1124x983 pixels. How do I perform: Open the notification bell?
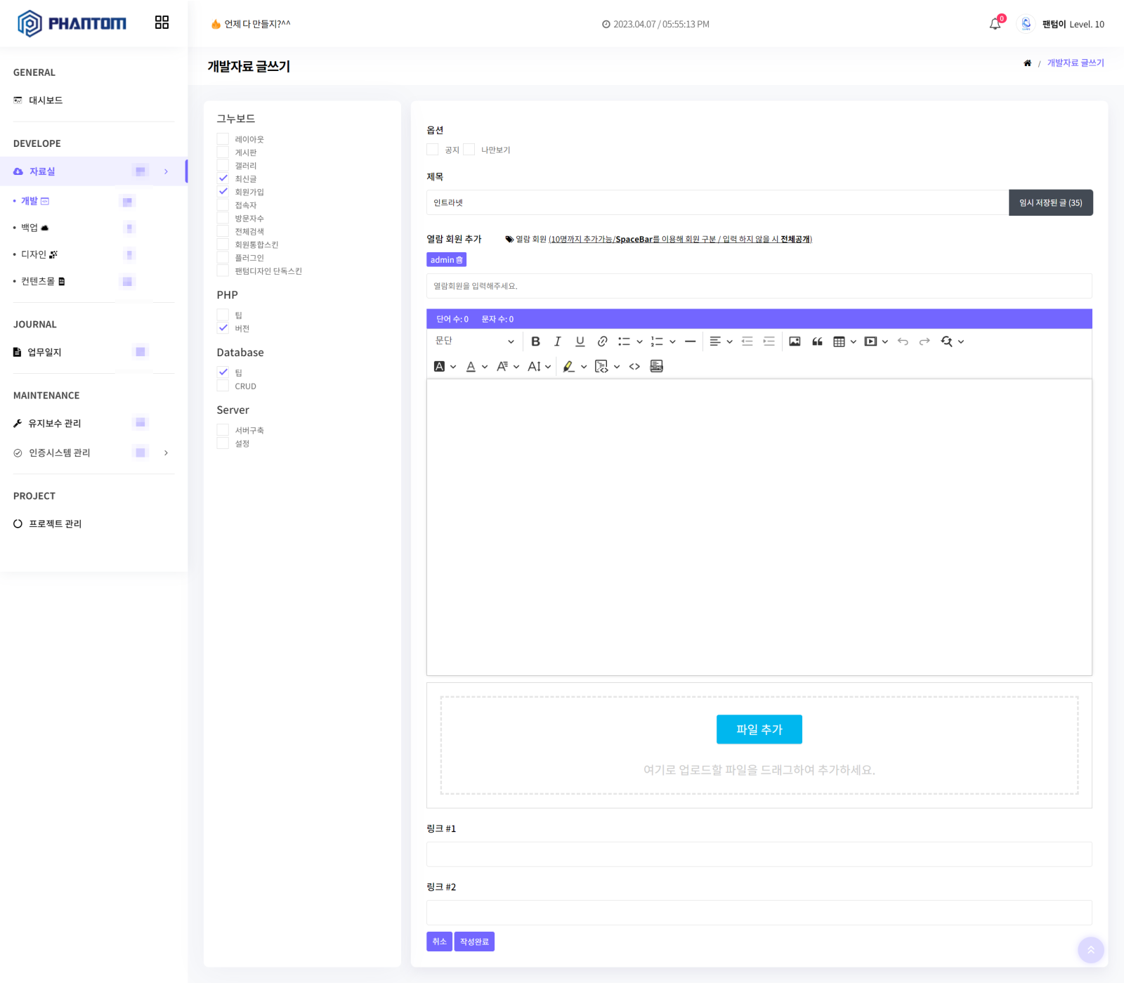tap(995, 24)
